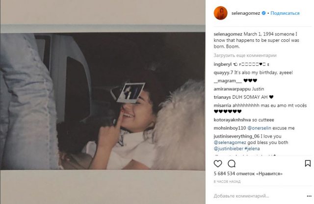314x204 pixels.
Task: Open commenter quayyy.7 profile
Action: [x=223, y=73]
